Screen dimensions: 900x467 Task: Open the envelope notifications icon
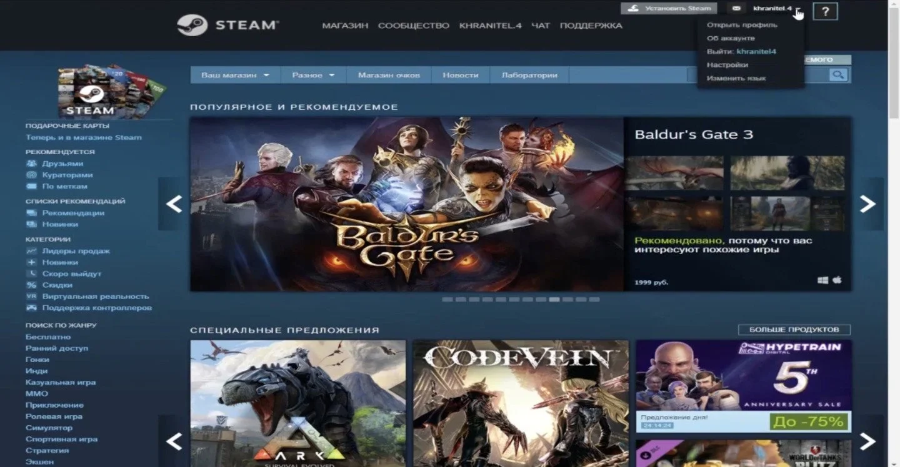coord(736,8)
